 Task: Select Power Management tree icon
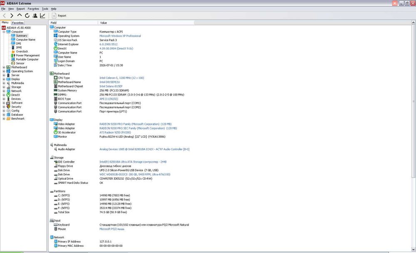tap(13, 55)
